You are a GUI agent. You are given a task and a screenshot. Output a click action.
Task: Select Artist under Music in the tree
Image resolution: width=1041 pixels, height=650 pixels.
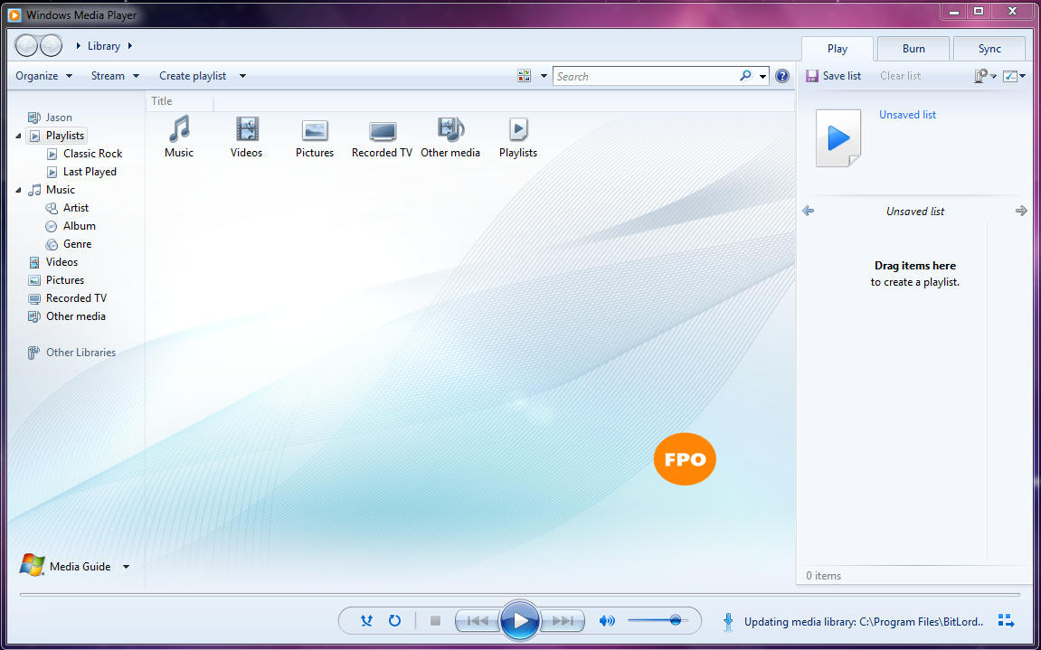(67, 208)
